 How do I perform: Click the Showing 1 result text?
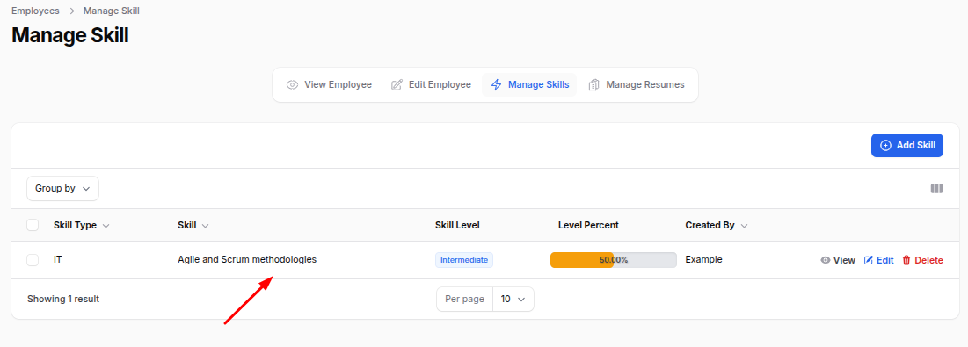click(63, 299)
